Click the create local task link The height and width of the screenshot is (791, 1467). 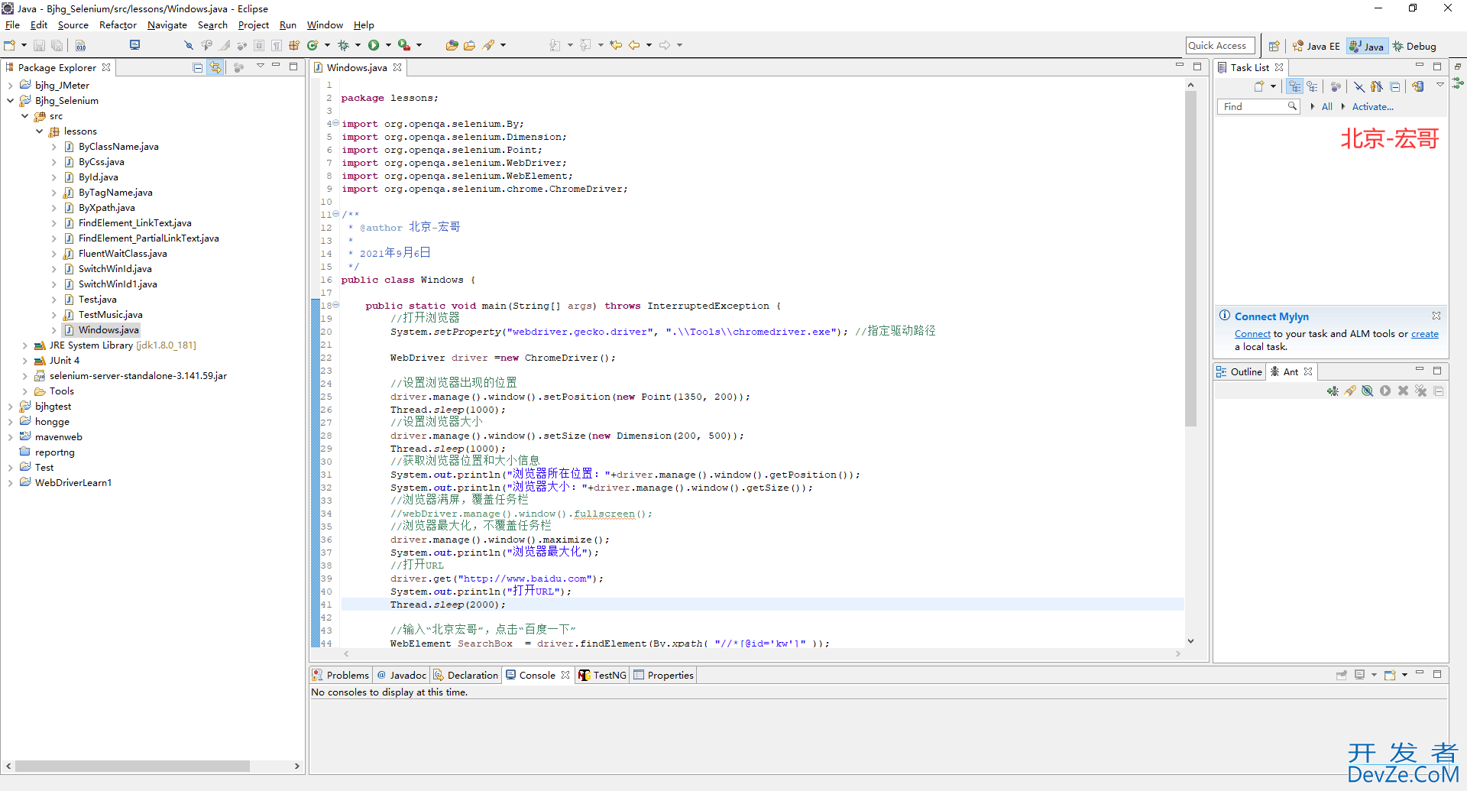coord(1424,334)
